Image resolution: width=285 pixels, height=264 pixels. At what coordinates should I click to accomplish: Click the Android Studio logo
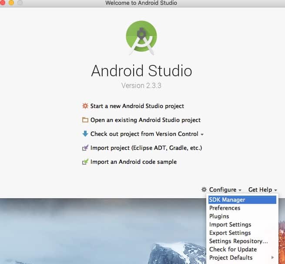point(141,37)
